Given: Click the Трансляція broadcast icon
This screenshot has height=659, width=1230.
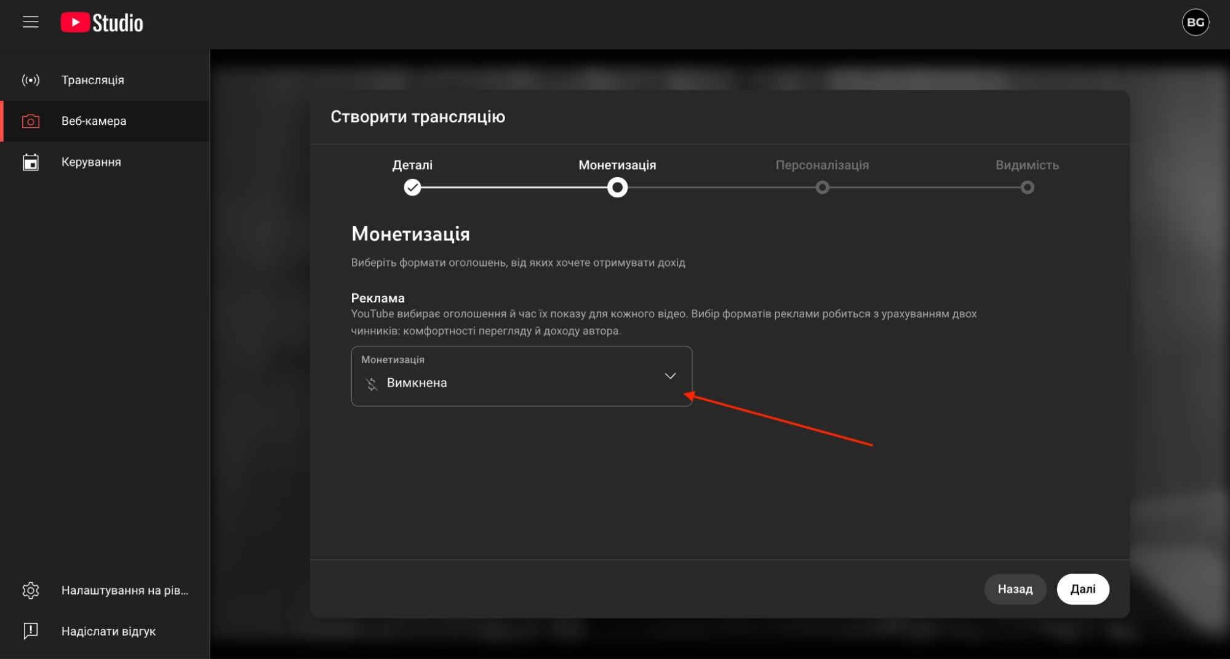Looking at the screenshot, I should coord(31,80).
